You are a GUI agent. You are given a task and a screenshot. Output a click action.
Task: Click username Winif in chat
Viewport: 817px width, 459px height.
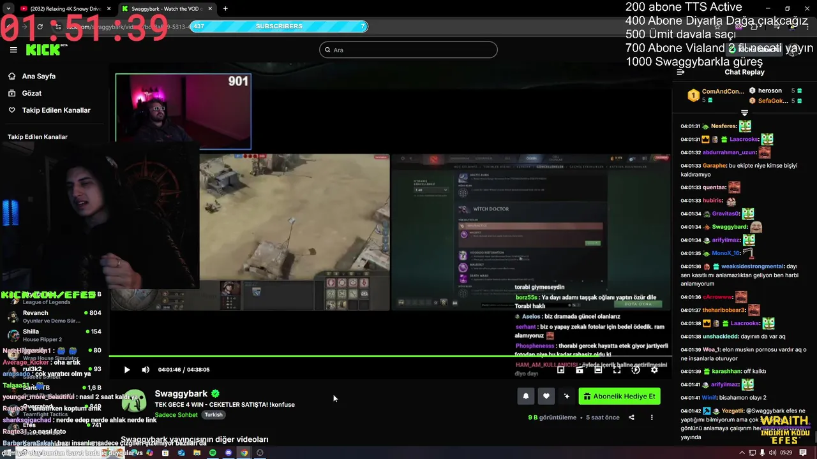click(x=710, y=398)
